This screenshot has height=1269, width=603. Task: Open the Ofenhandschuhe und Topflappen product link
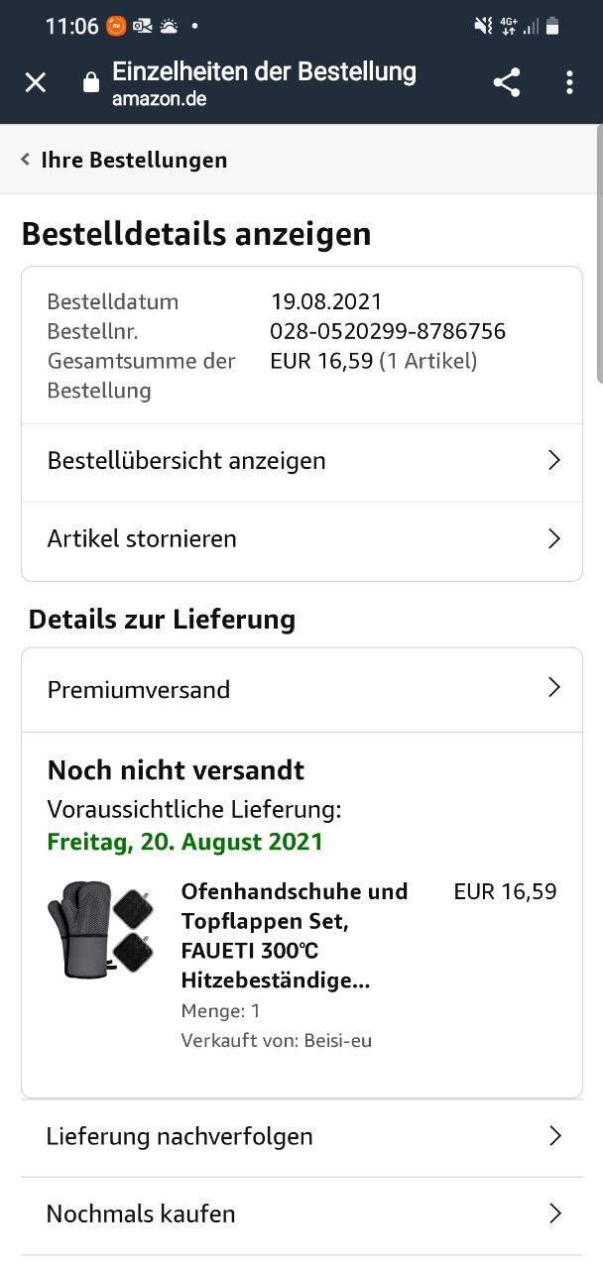pyautogui.click(x=294, y=935)
